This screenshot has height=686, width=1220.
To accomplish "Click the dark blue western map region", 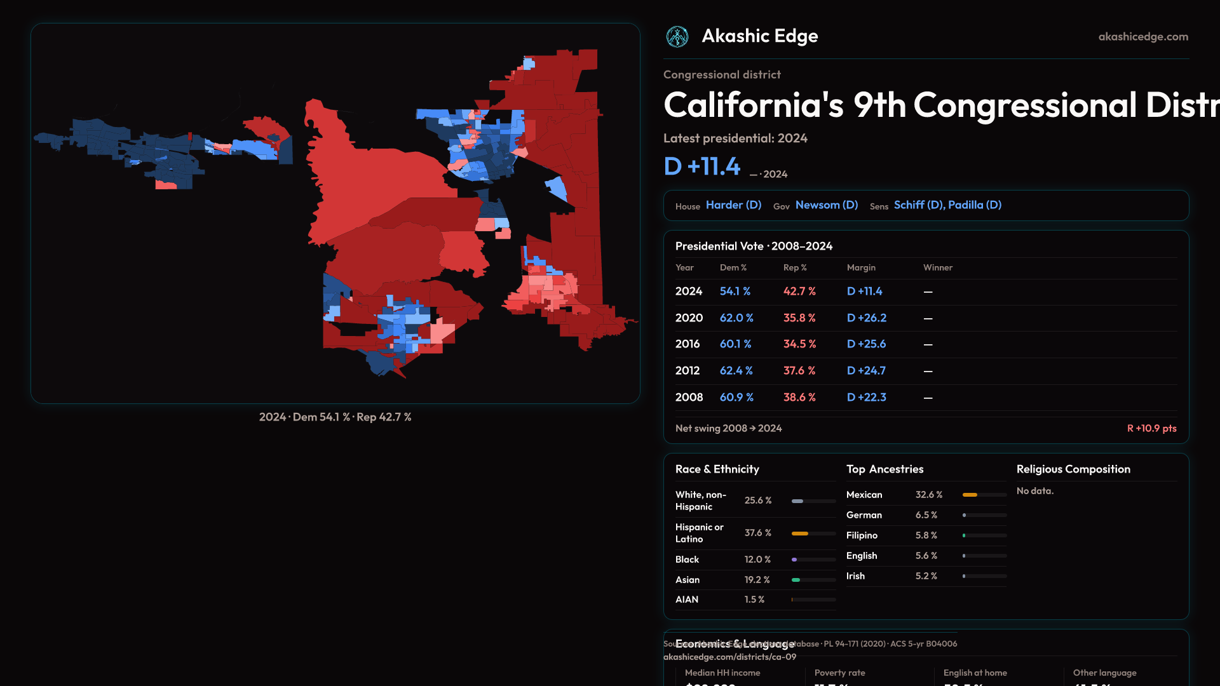I will (x=102, y=140).
